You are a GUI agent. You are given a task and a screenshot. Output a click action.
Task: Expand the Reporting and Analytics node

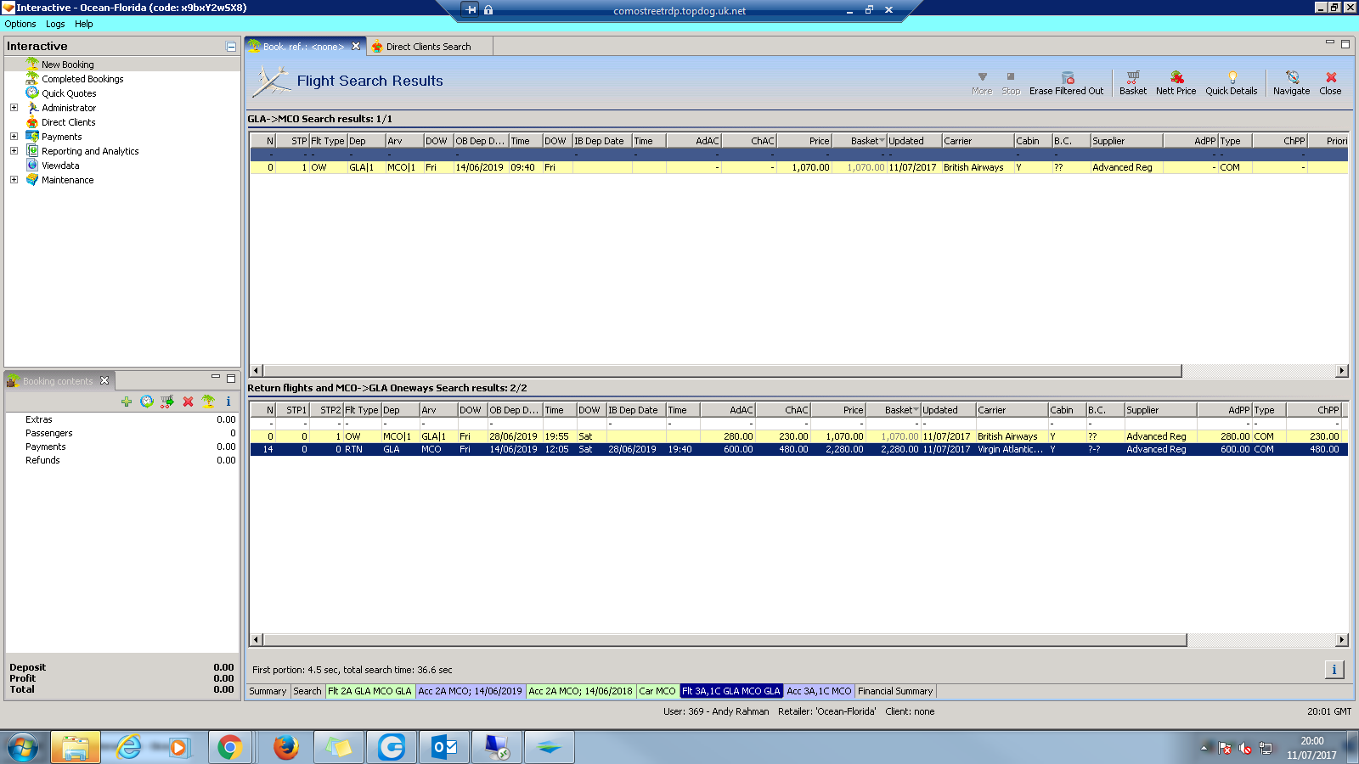click(x=14, y=151)
